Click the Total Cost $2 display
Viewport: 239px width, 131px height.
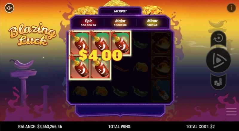200,127
